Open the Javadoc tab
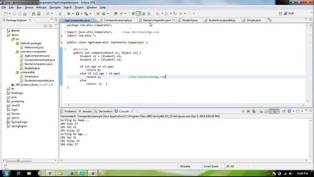The width and height of the screenshot is (314, 177). [85, 112]
